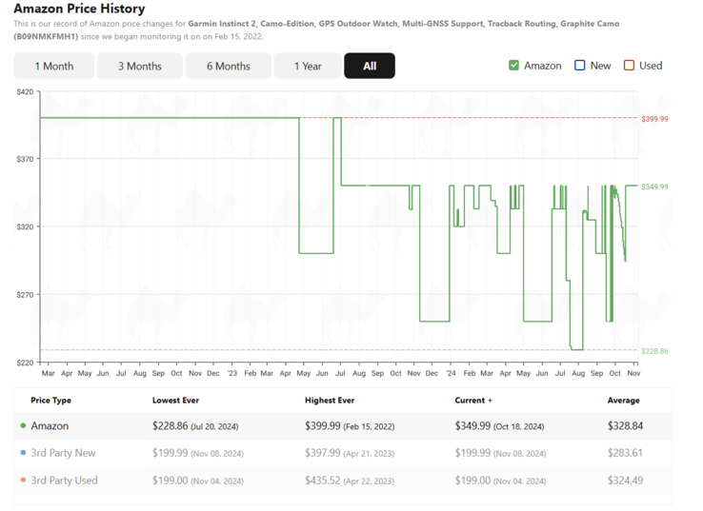This screenshot has height=511, width=703.
Task: Enable the New price checkbox
Action: coord(580,66)
